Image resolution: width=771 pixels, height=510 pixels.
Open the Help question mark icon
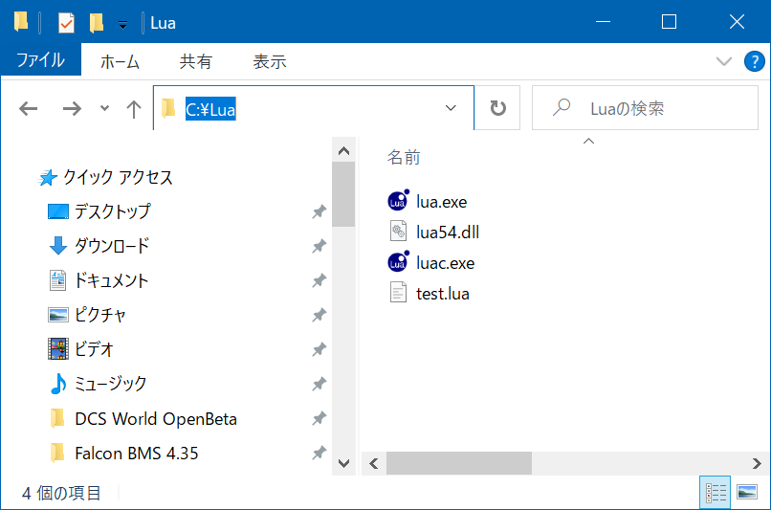[755, 61]
